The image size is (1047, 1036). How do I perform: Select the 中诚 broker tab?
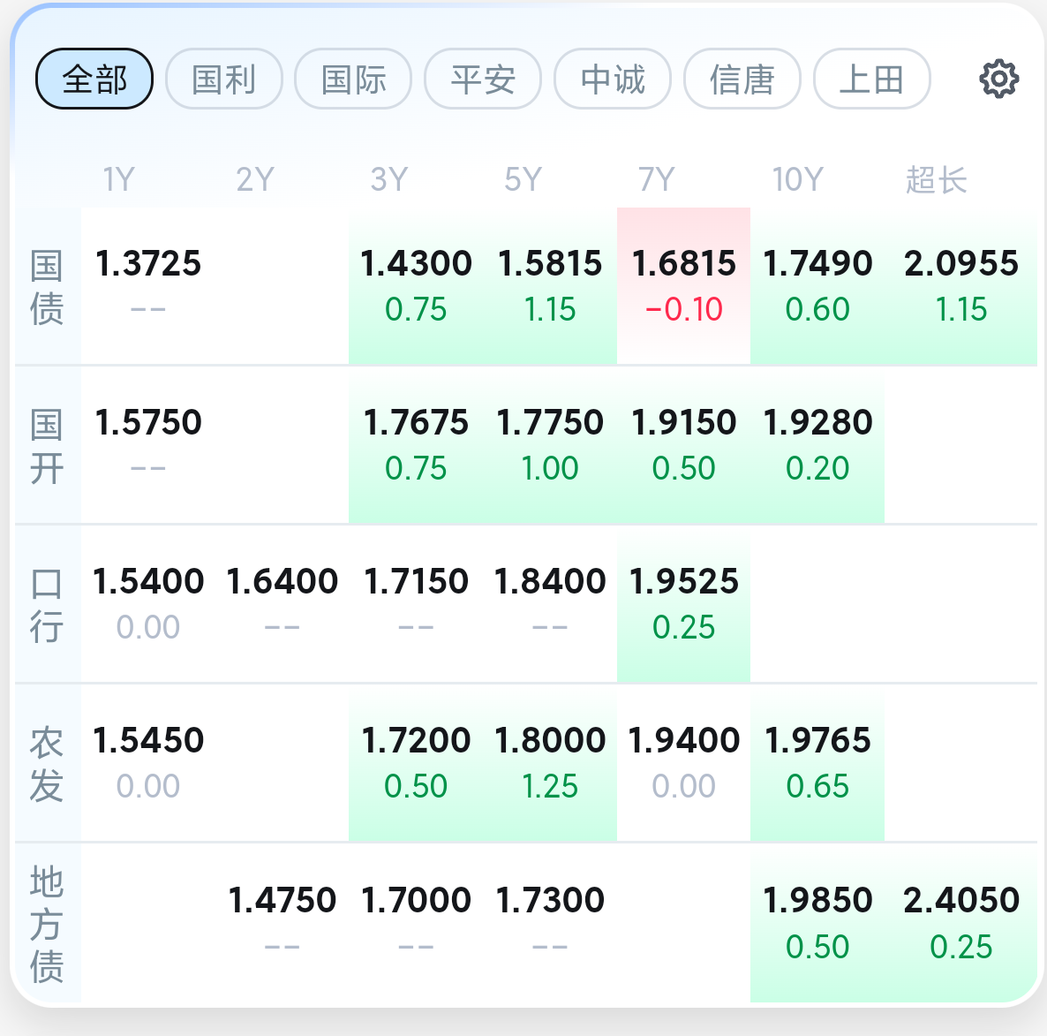tap(613, 79)
